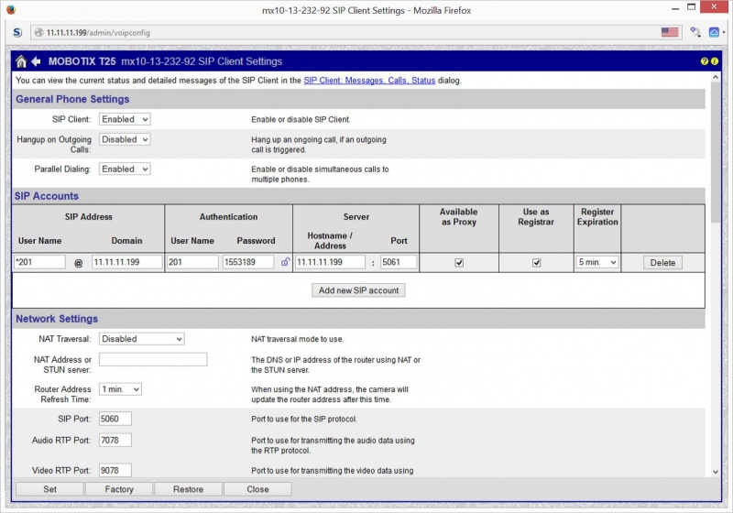Click the browser address bar URL
The width and height of the screenshot is (733, 513).
coord(98,33)
